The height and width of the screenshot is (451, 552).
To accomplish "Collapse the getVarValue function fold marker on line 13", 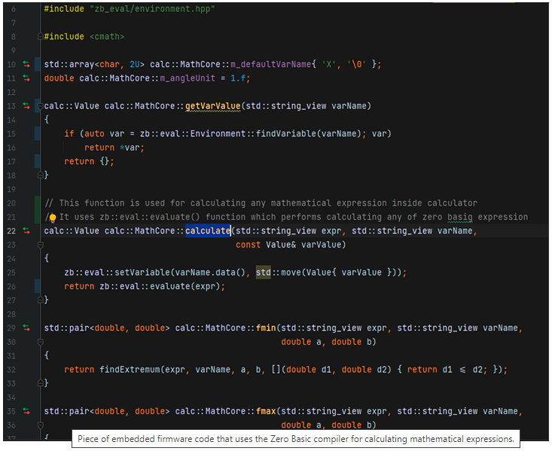I will (x=41, y=105).
